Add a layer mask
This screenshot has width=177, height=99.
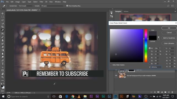tap(158, 92)
